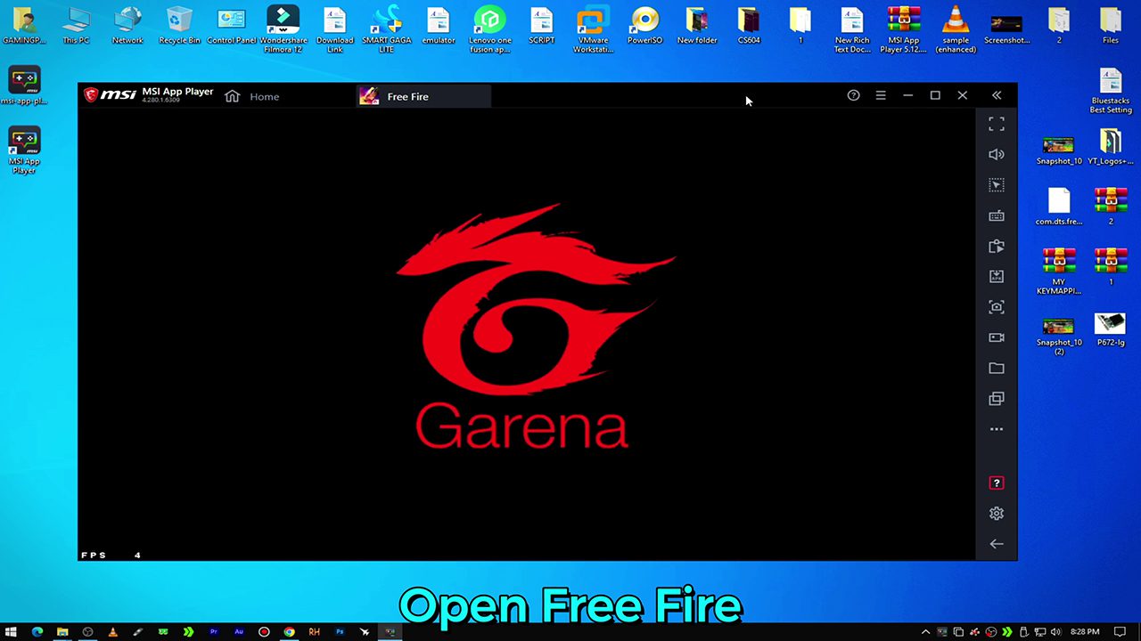Select MY KEYMAPPI archive icon
The height and width of the screenshot is (641, 1141).
click(x=1059, y=271)
